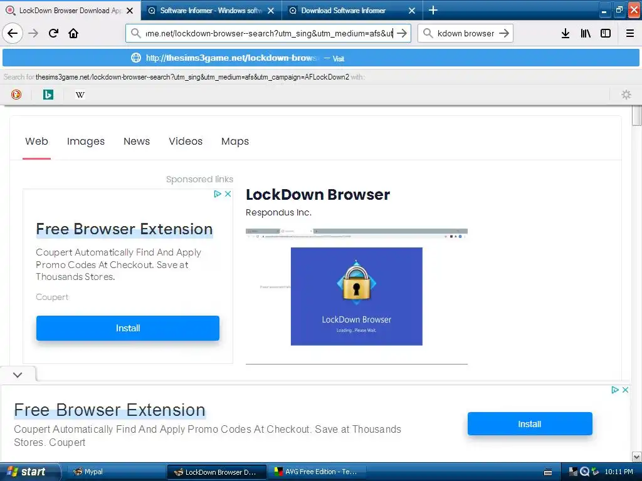Select the Videos search tab

click(186, 141)
